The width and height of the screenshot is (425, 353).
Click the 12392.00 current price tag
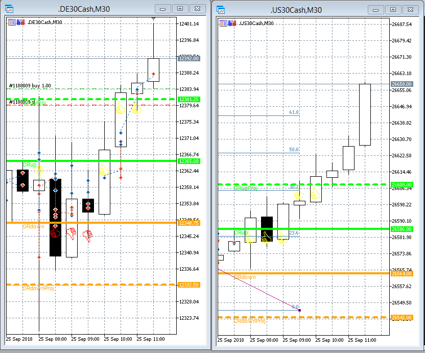189,59
